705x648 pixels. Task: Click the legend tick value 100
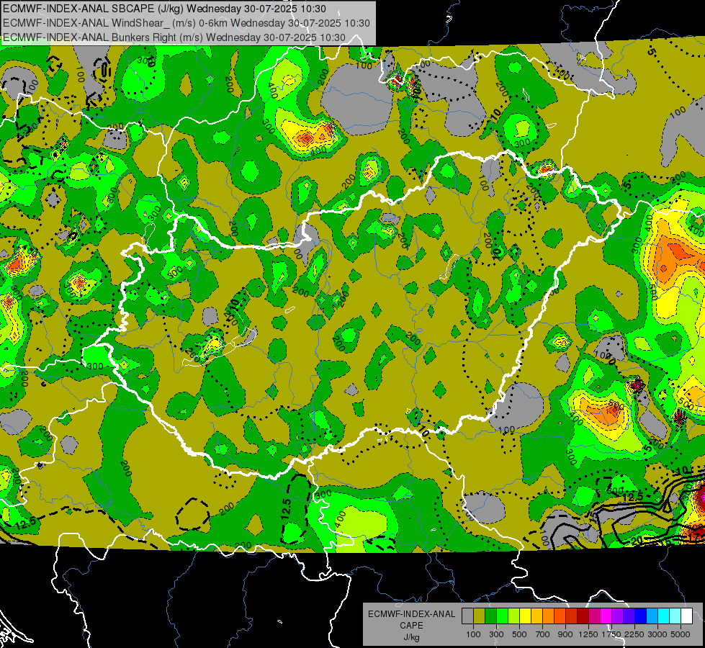[473, 634]
